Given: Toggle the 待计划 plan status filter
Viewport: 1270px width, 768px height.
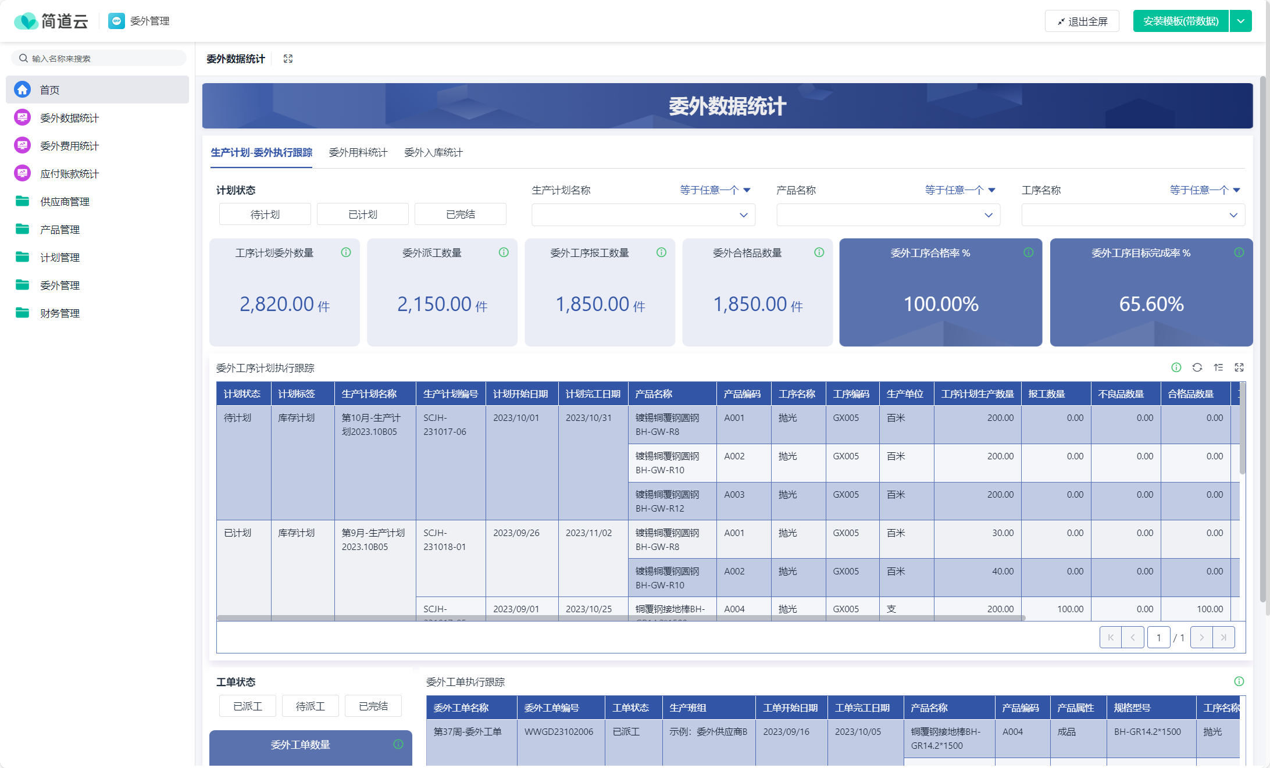Looking at the screenshot, I should pos(265,215).
